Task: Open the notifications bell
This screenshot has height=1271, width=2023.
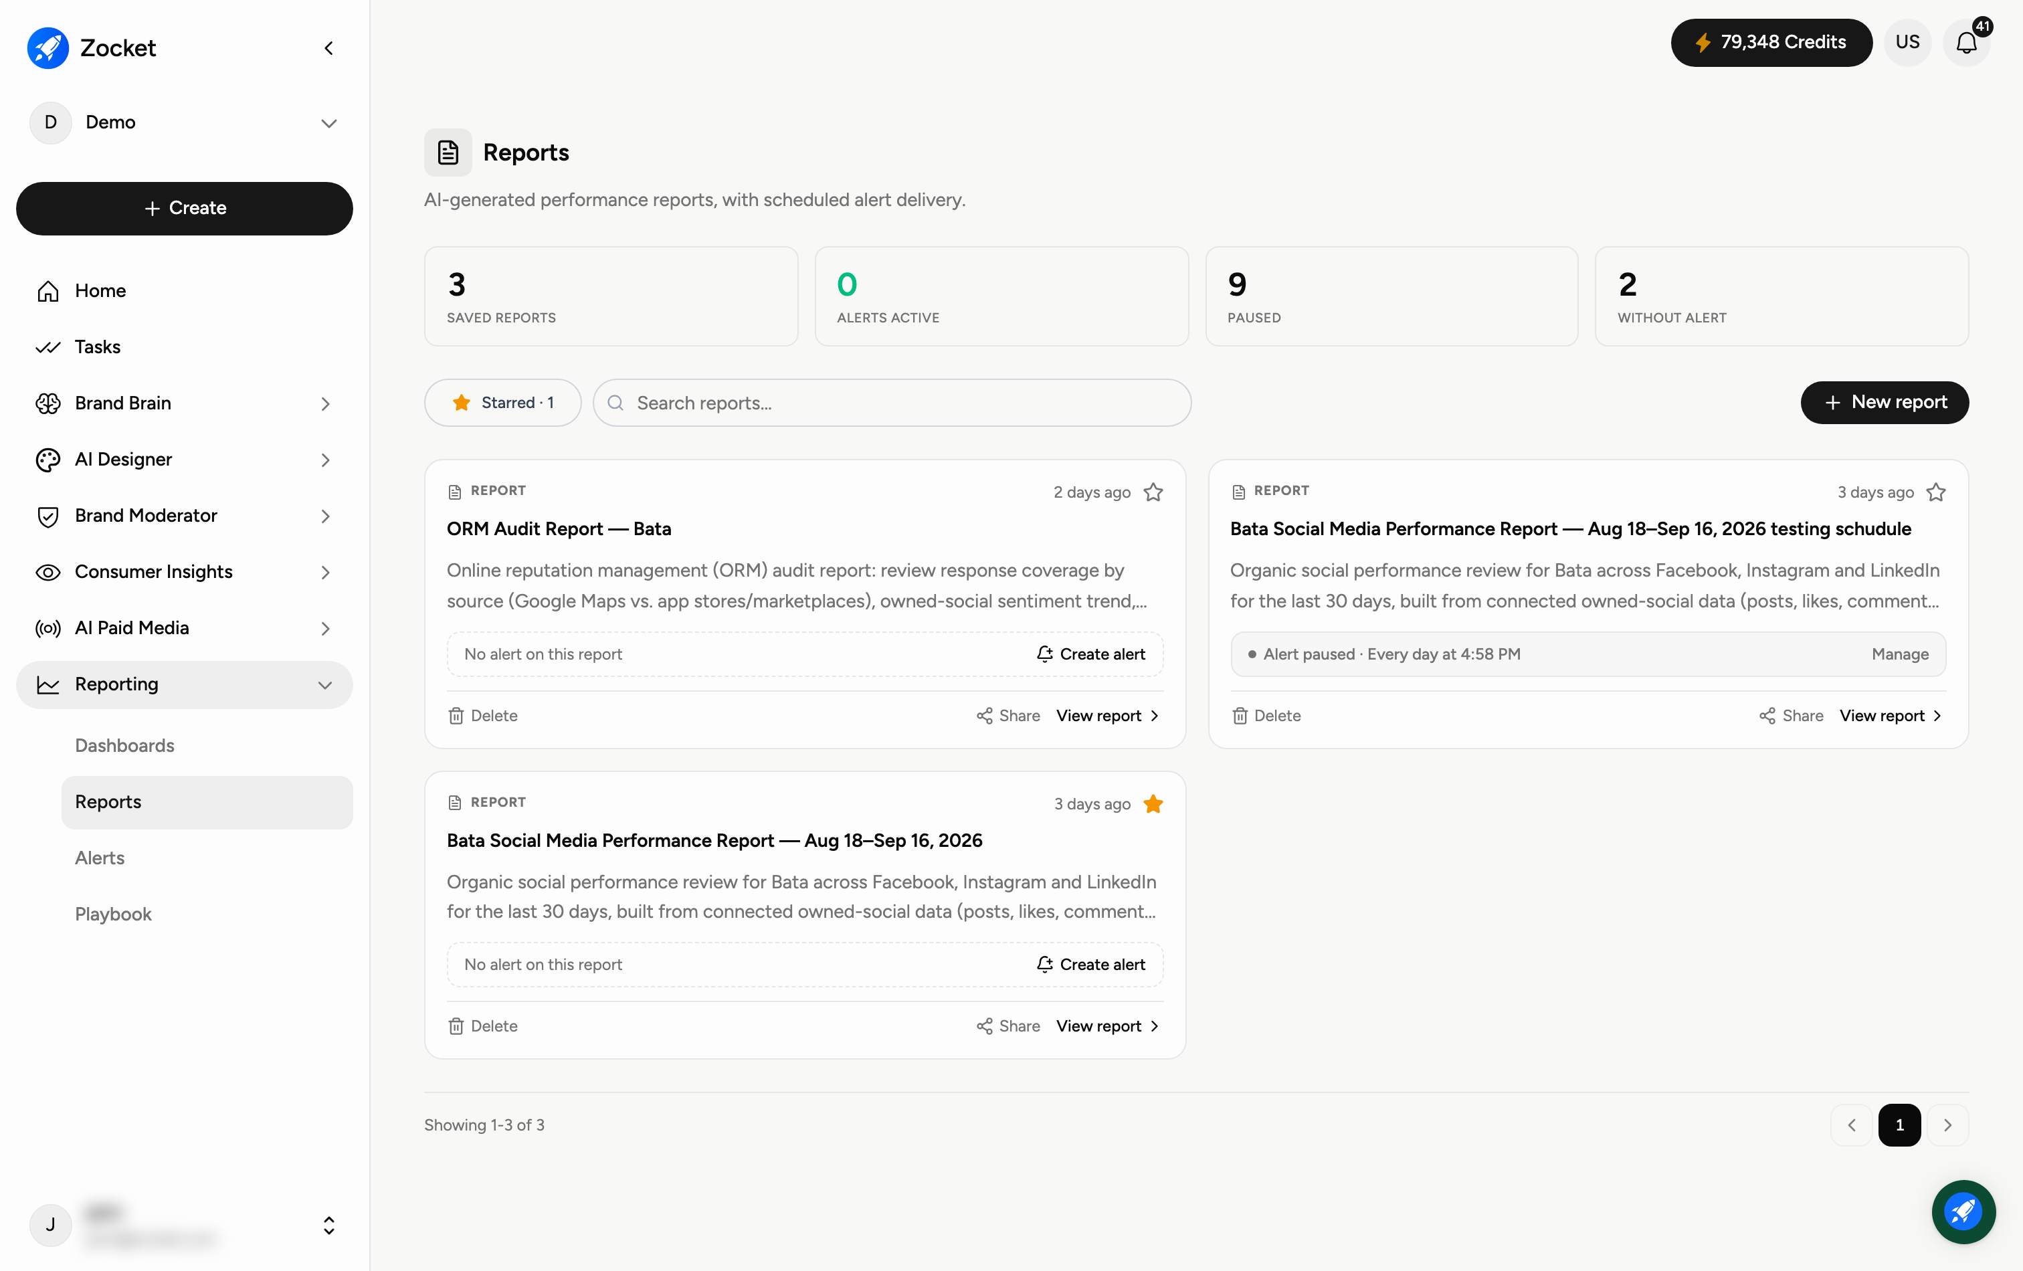Action: [x=1966, y=42]
